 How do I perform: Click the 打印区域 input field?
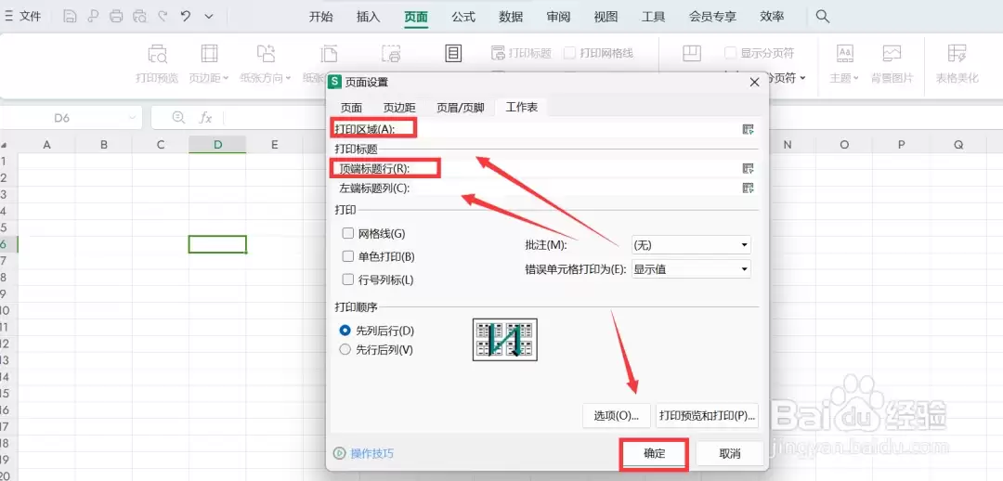578,129
